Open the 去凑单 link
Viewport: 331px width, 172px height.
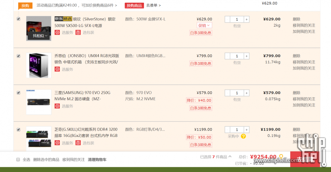[153, 5]
